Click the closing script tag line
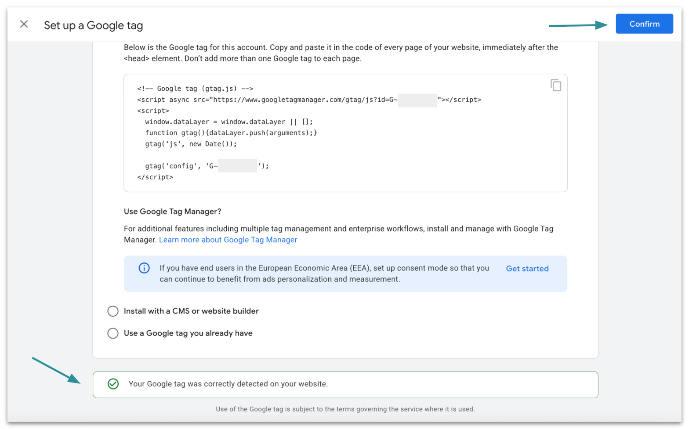Viewport: 689px width, 429px height. tap(155, 177)
